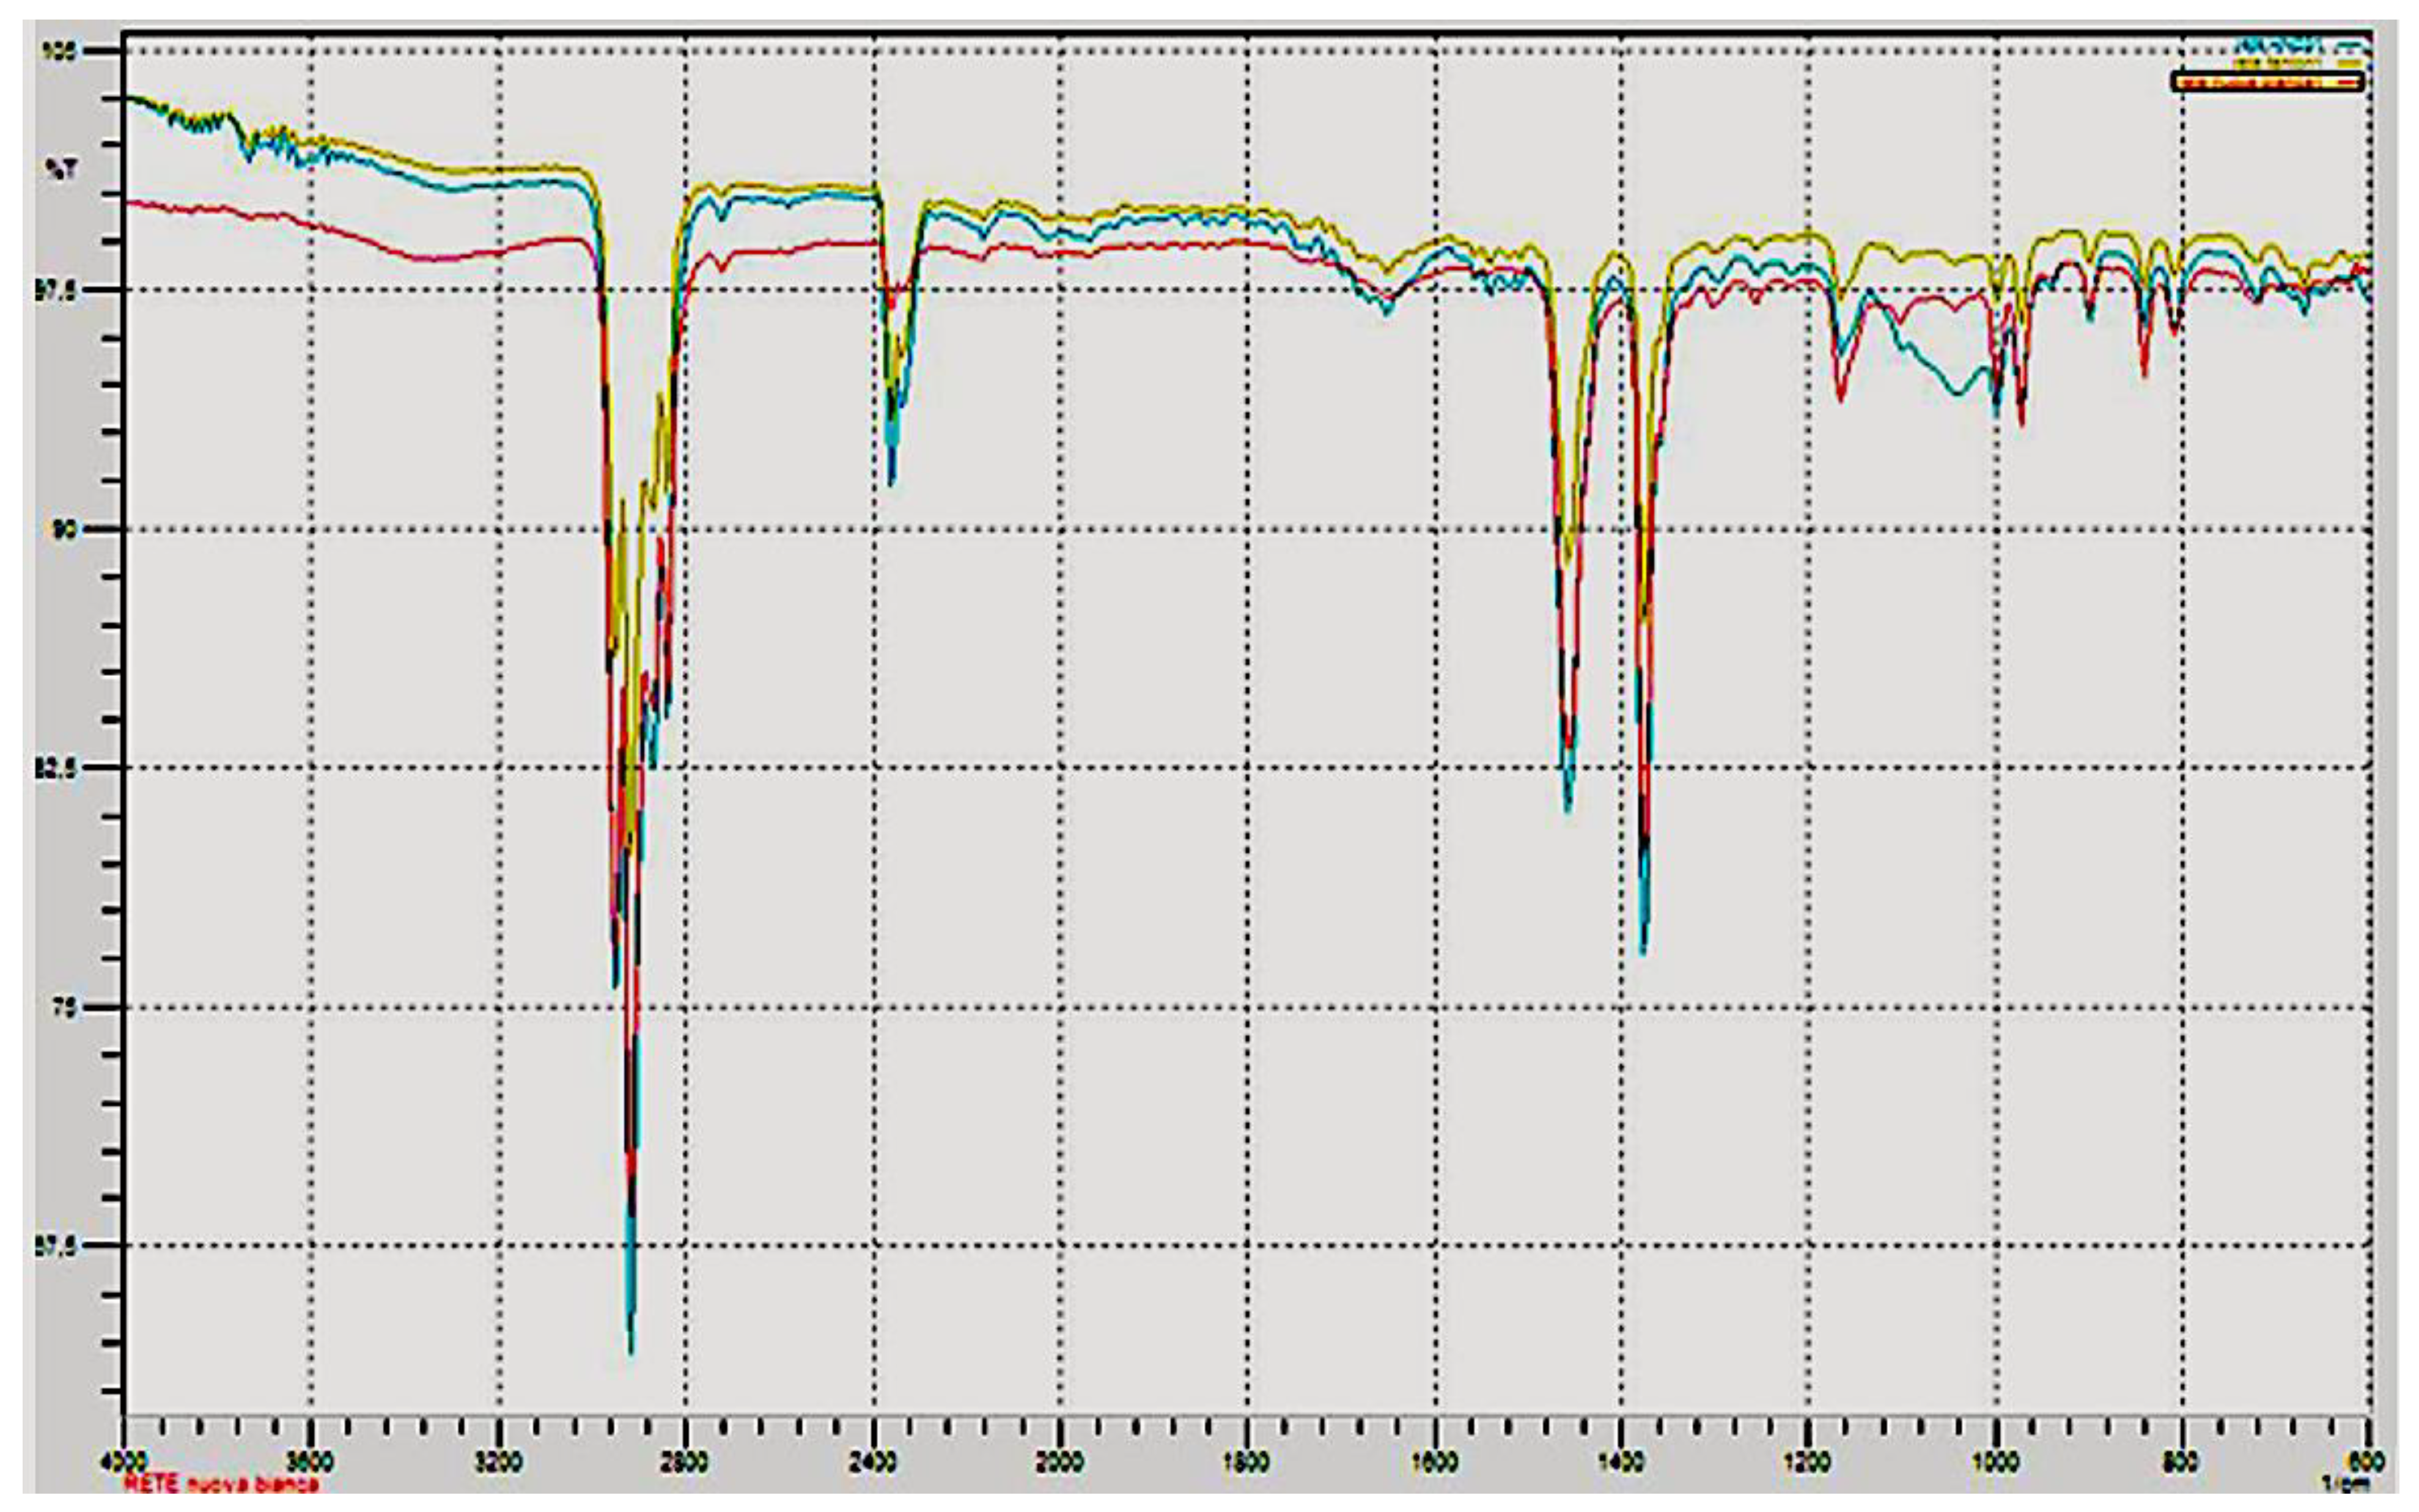Click the 75 y-axis tick label

pyautogui.click(x=64, y=1007)
